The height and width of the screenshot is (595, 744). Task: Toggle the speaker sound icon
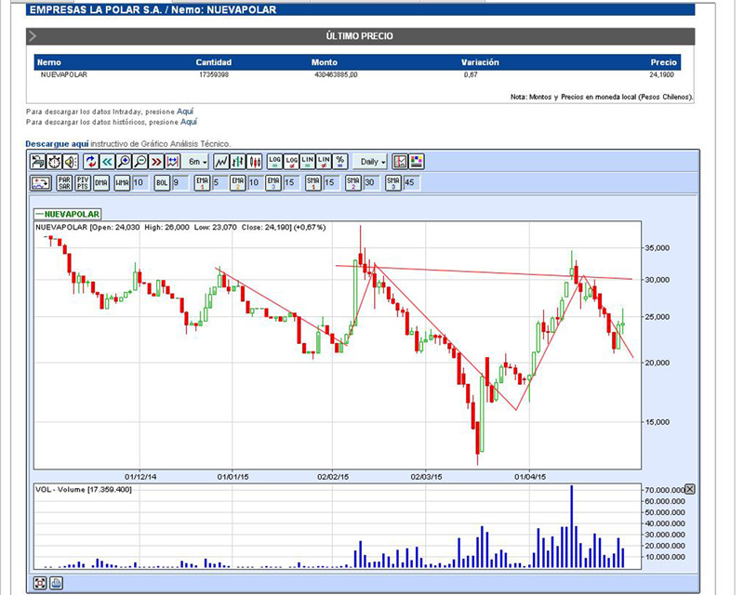click(71, 162)
